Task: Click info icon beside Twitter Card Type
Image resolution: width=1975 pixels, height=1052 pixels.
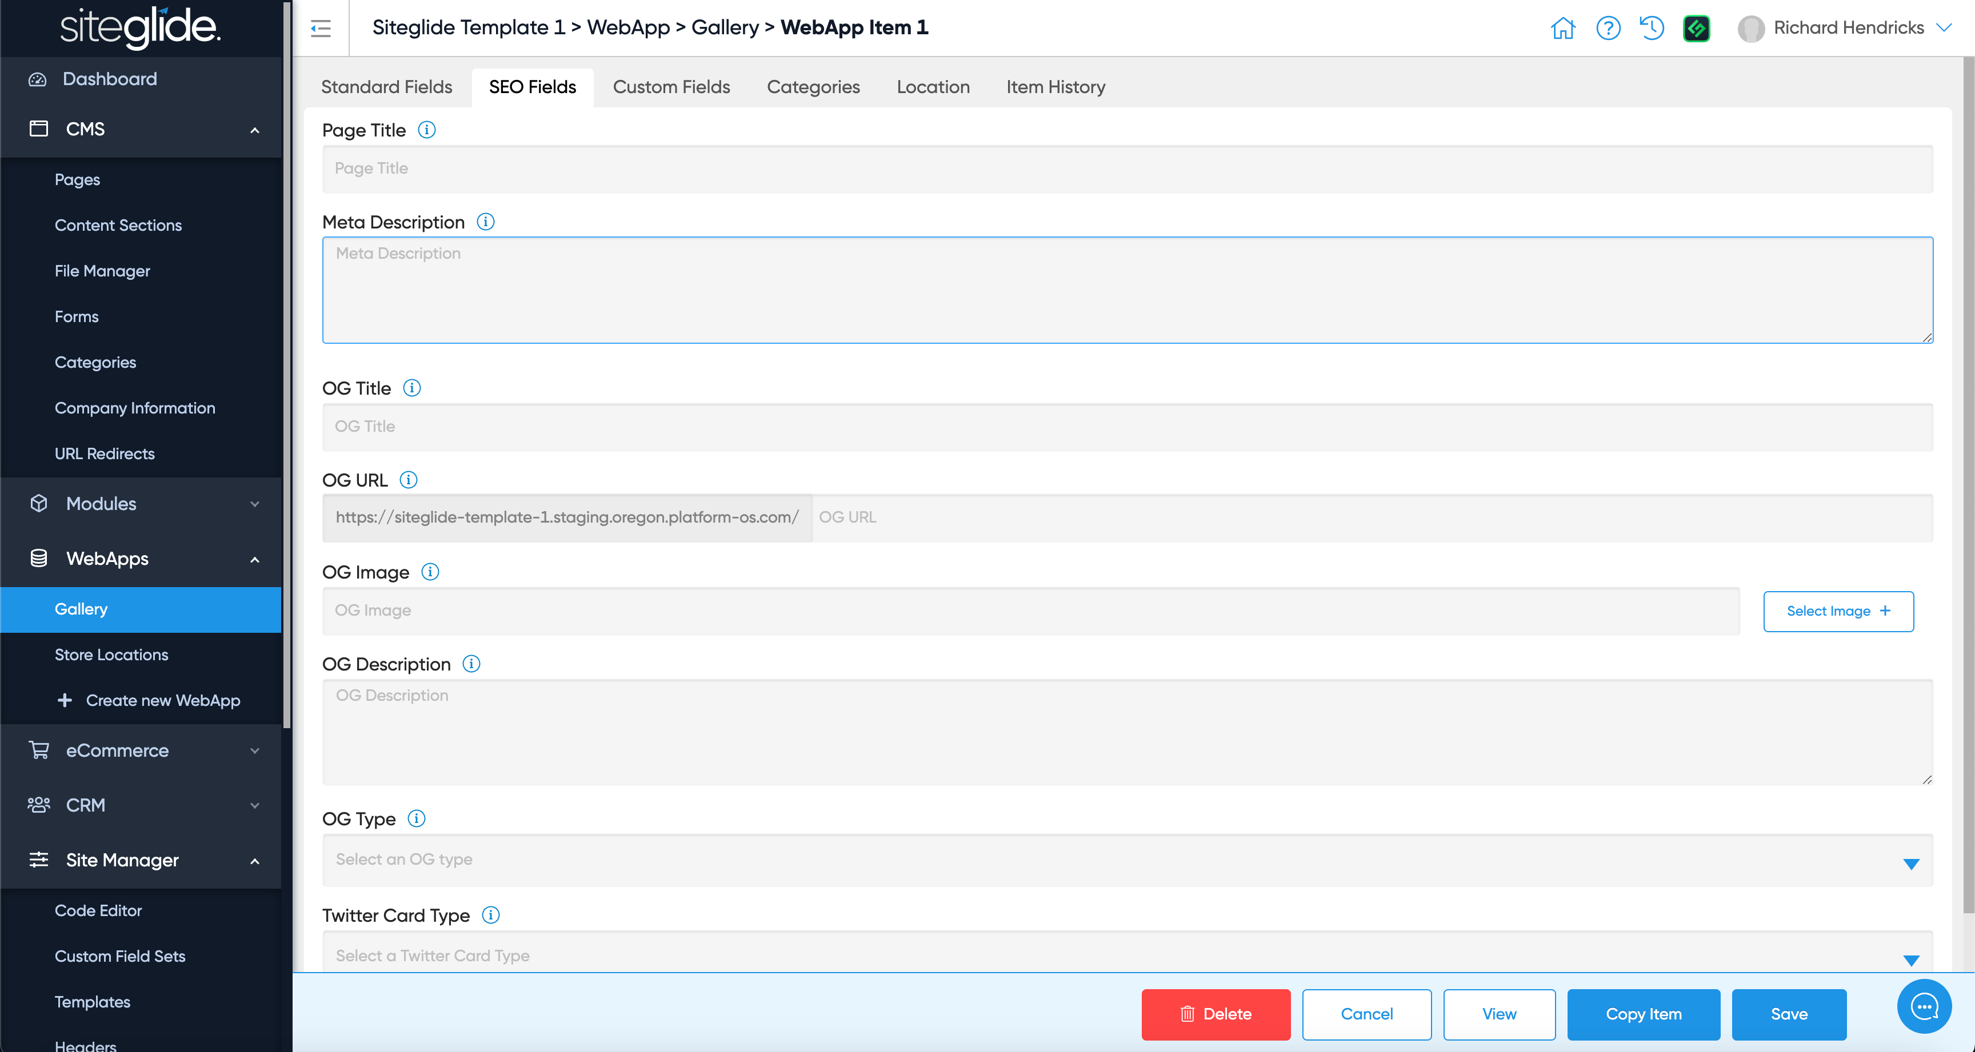Action: (x=491, y=915)
